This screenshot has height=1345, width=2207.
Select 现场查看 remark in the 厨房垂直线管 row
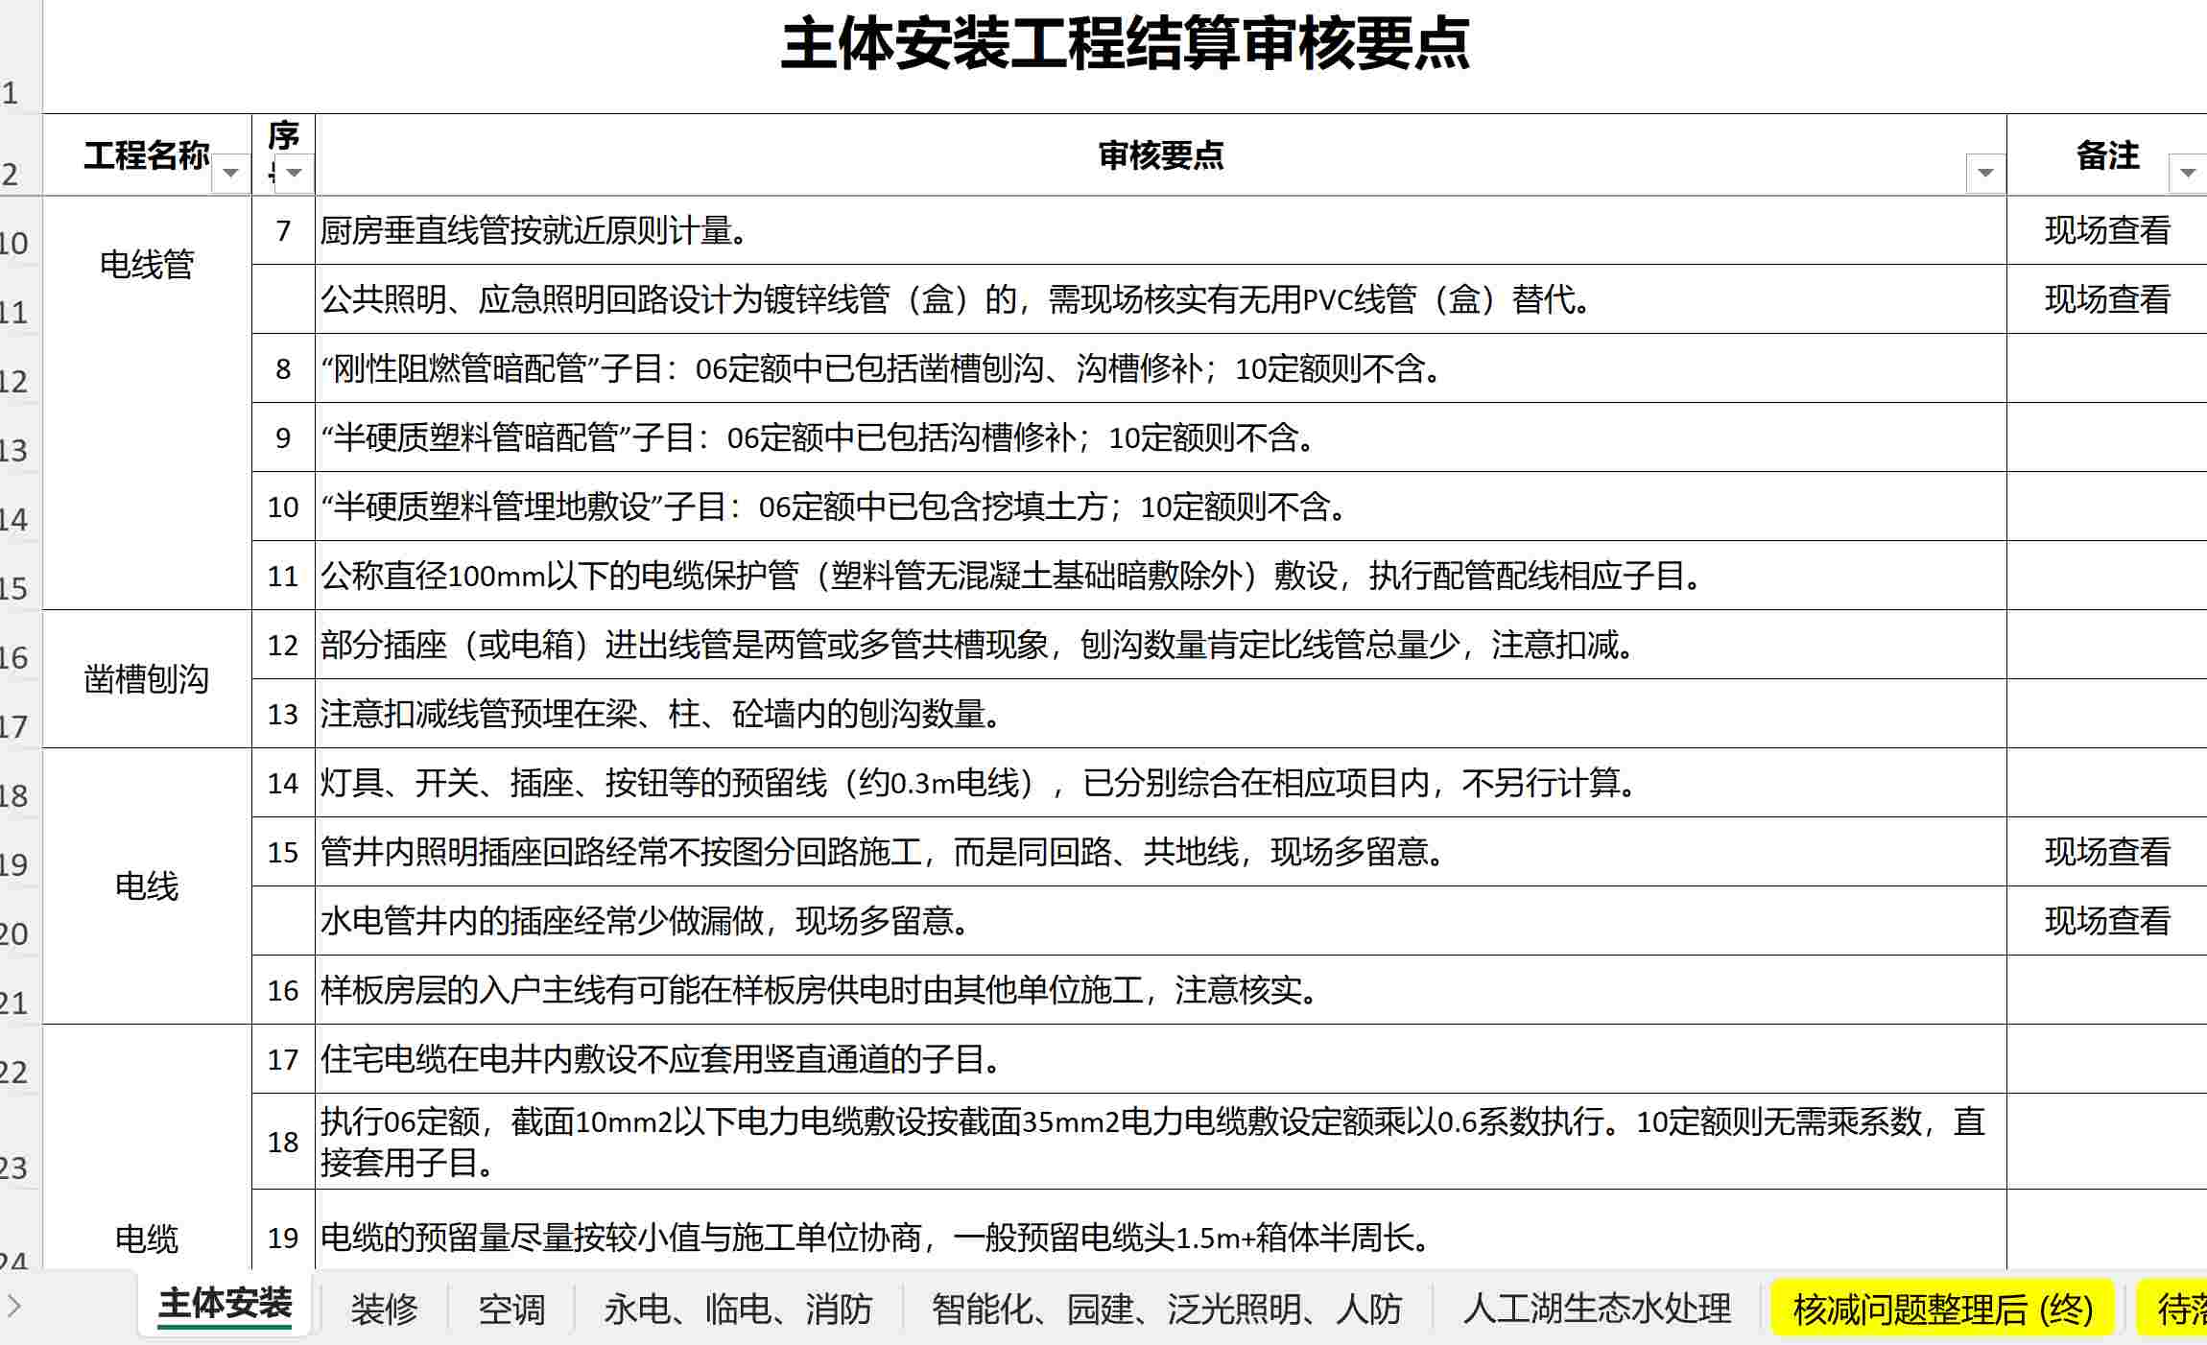pos(2107,230)
